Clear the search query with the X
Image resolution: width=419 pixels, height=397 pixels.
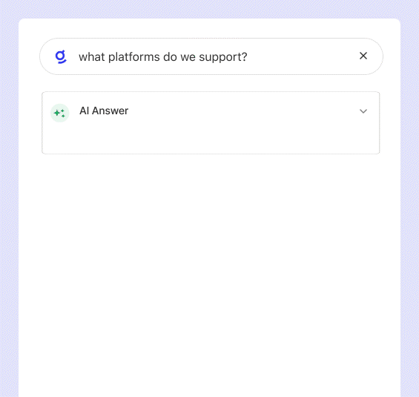(363, 56)
